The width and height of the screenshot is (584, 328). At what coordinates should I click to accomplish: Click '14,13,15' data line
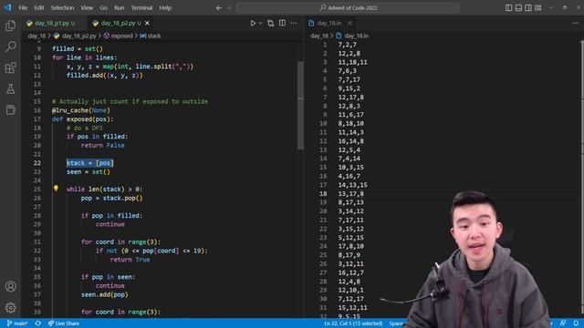pos(352,185)
